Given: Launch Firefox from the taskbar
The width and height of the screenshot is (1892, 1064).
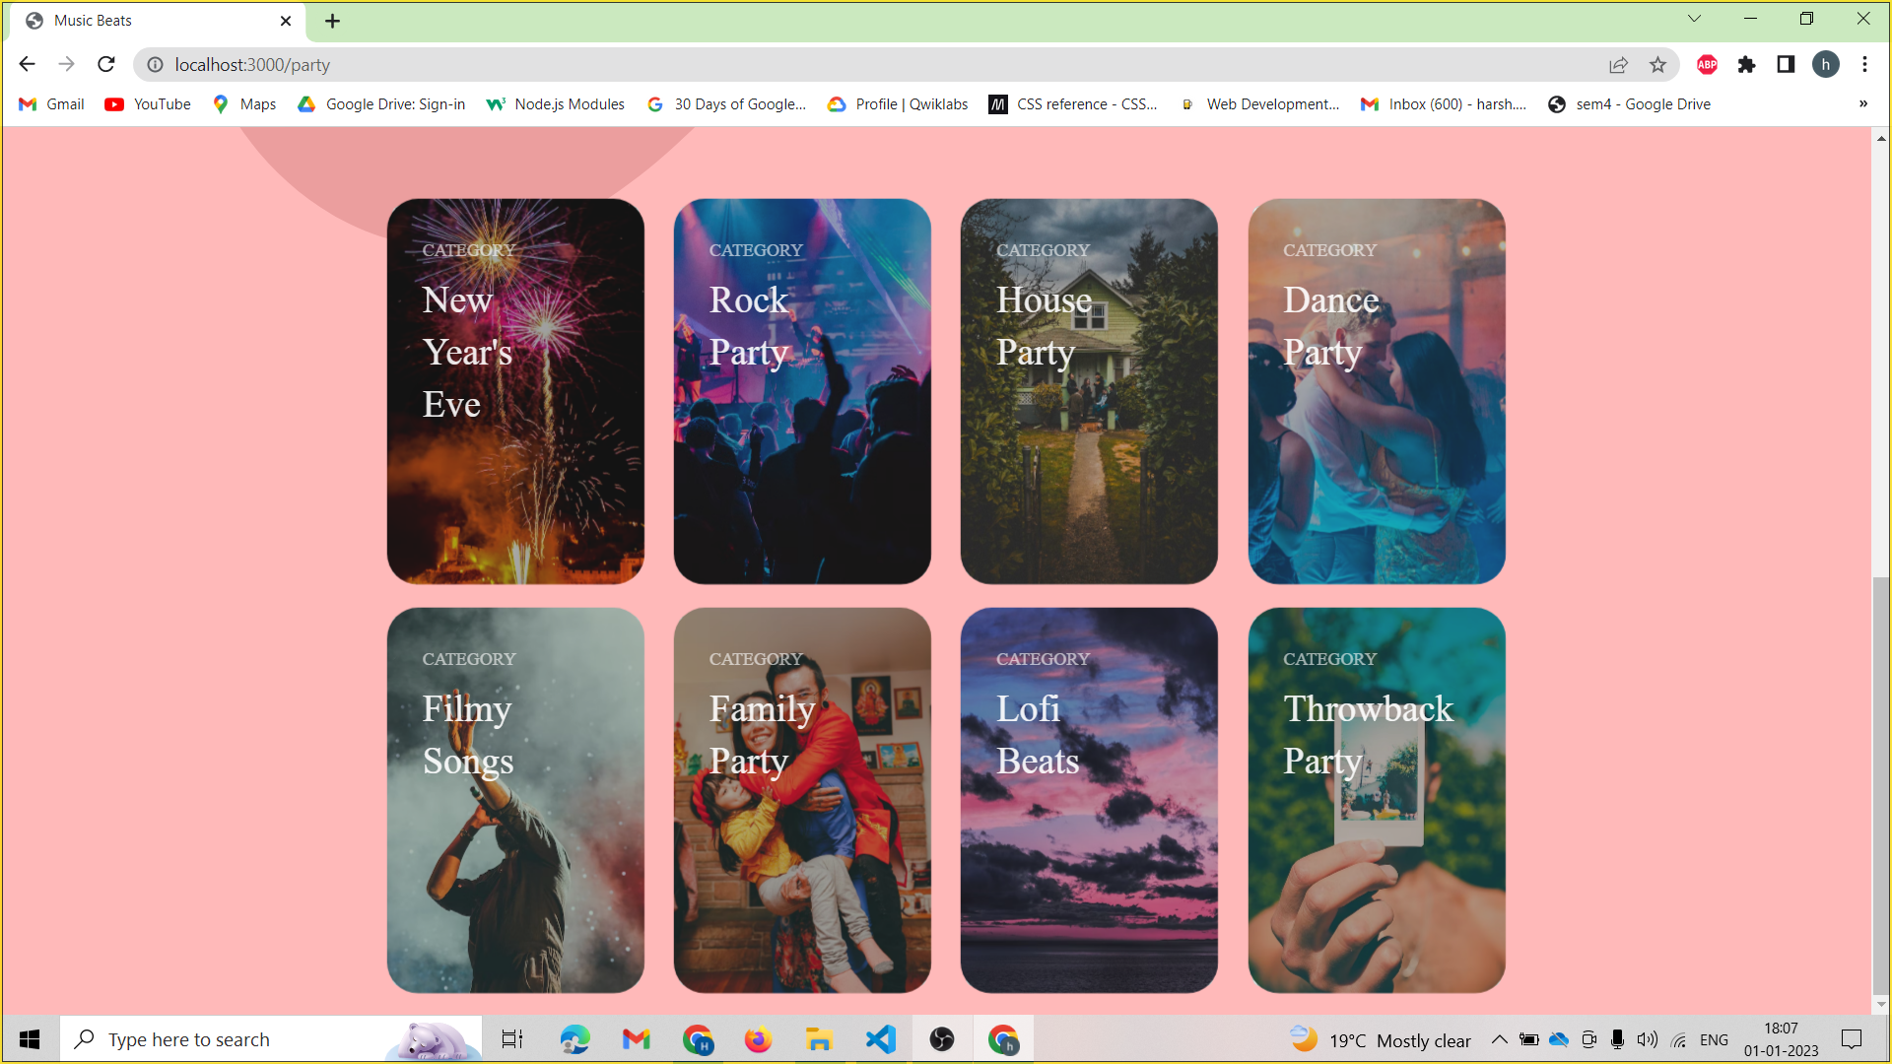Looking at the screenshot, I should [758, 1039].
